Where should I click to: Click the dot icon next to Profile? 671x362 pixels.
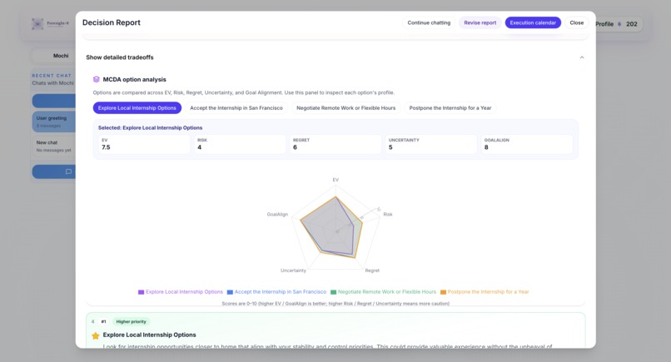point(619,24)
